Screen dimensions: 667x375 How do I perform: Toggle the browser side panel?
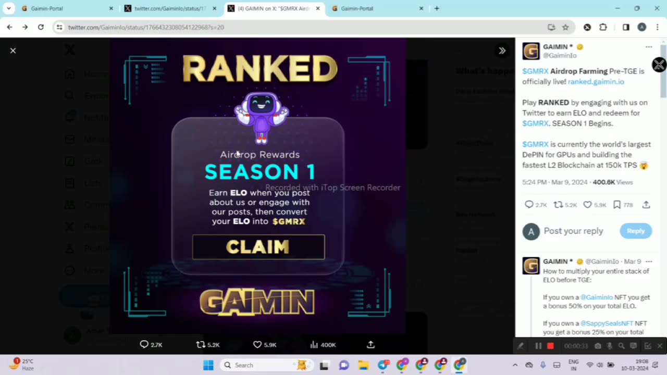pos(626,27)
